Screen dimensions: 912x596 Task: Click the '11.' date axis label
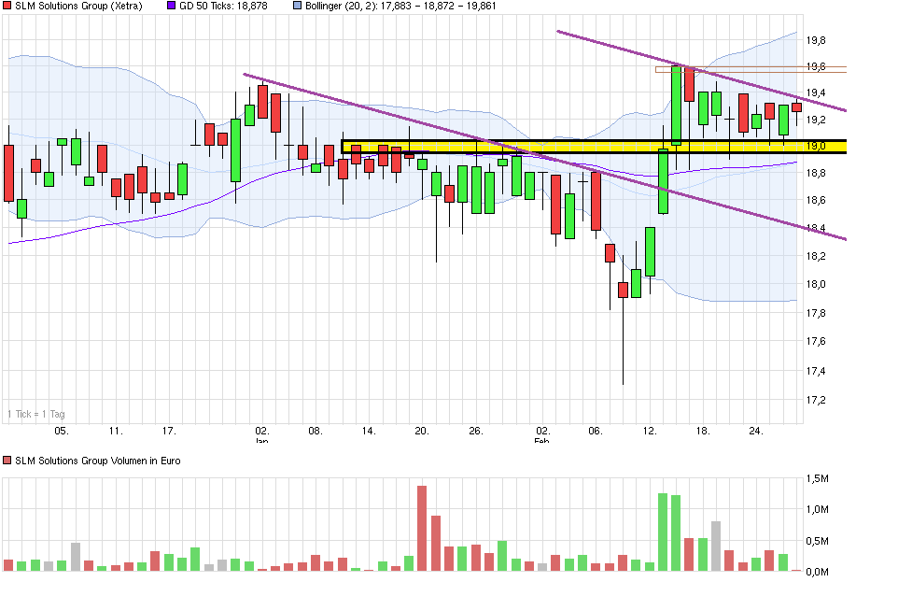(x=116, y=431)
